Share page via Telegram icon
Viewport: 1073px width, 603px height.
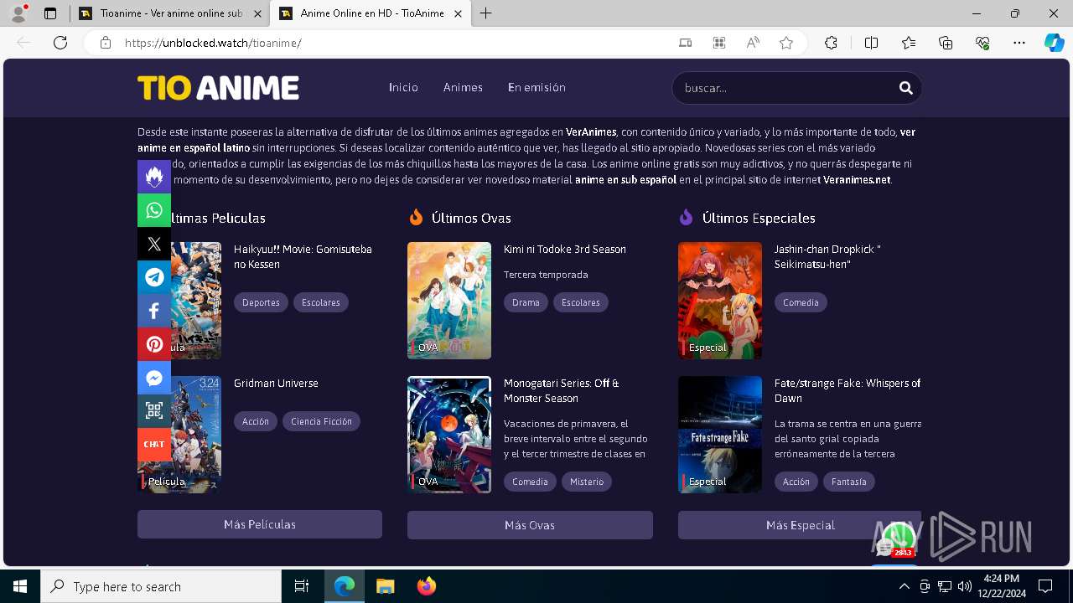154,277
